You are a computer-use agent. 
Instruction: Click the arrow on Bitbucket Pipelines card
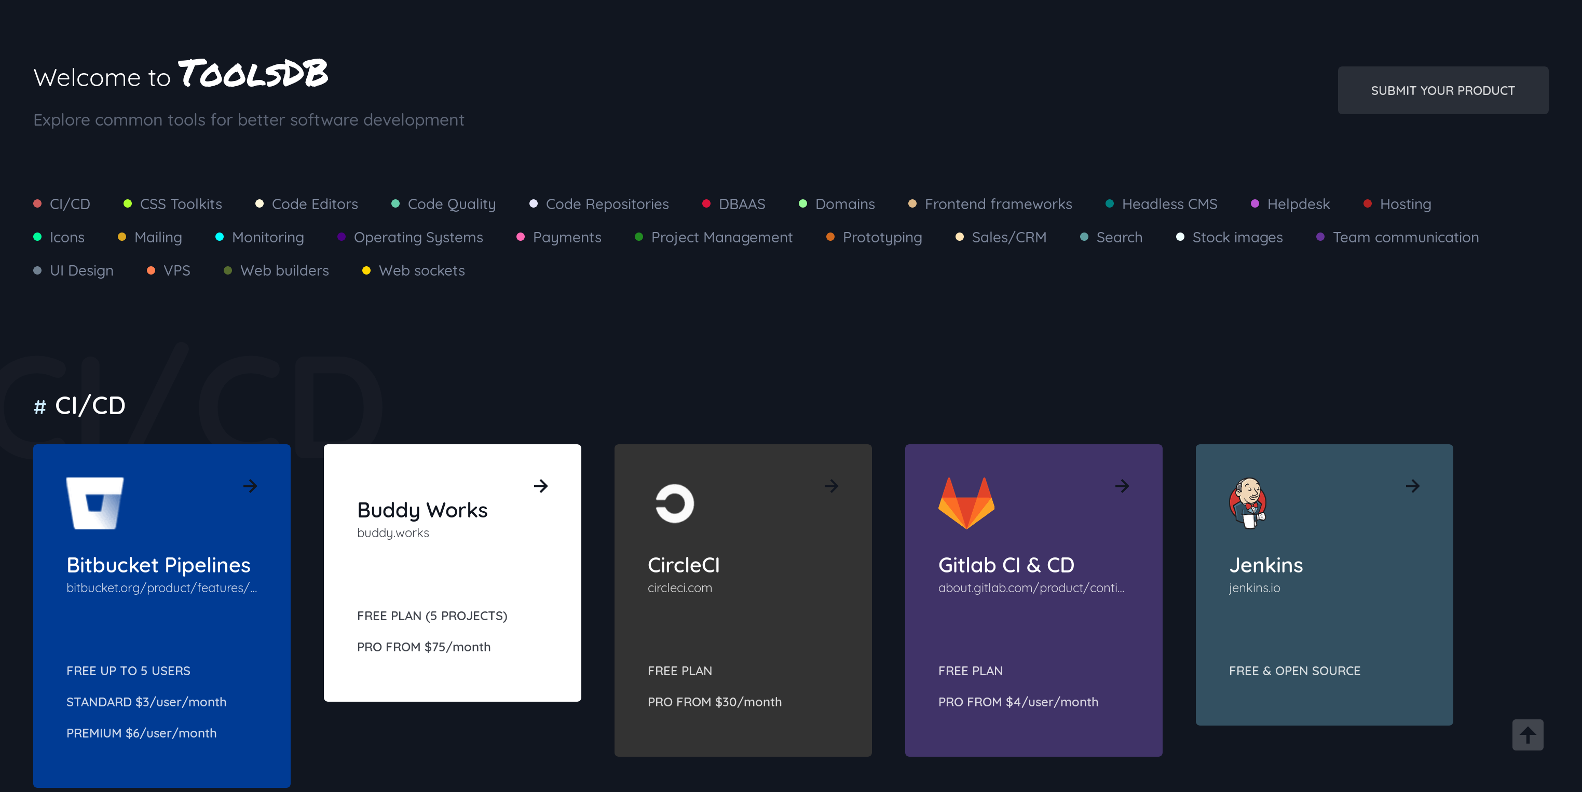click(x=250, y=486)
